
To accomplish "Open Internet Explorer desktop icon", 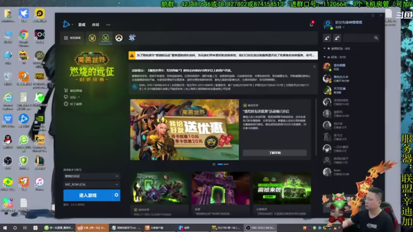I will point(8,101).
